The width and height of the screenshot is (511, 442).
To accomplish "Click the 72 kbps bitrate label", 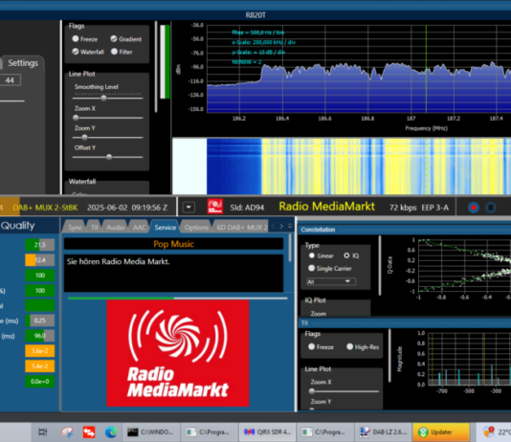I will (403, 208).
